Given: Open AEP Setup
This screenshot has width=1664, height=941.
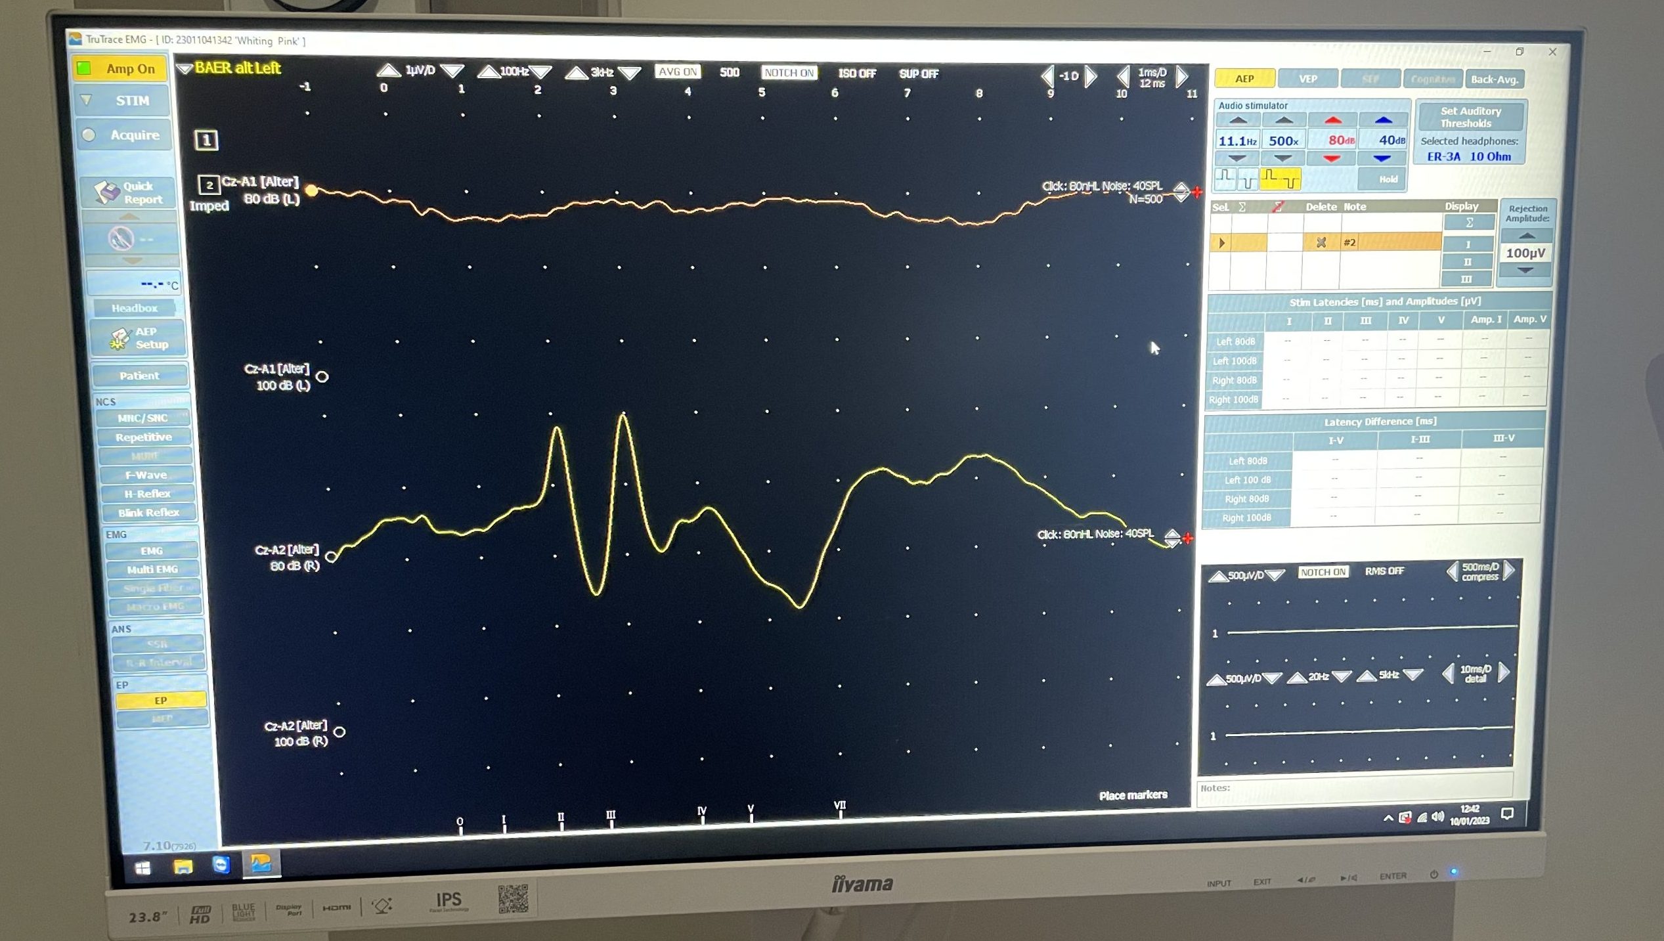Looking at the screenshot, I should coord(139,338).
